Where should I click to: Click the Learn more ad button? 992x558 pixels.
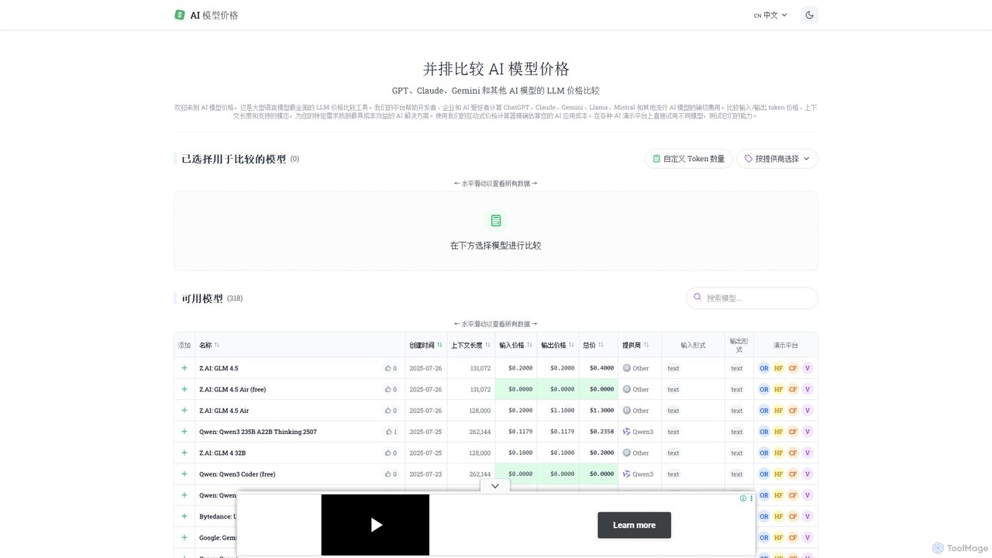634,525
